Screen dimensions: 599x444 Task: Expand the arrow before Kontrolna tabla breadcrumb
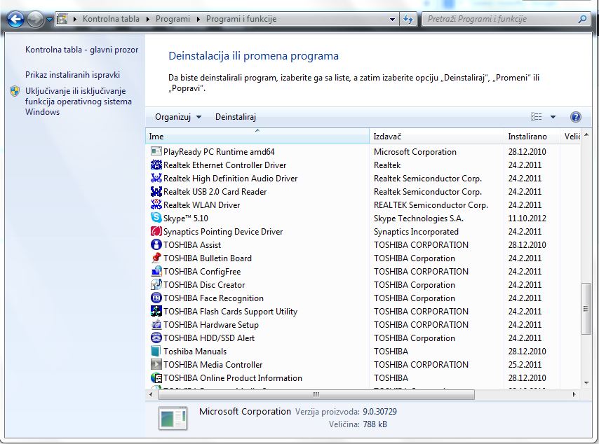(75, 19)
